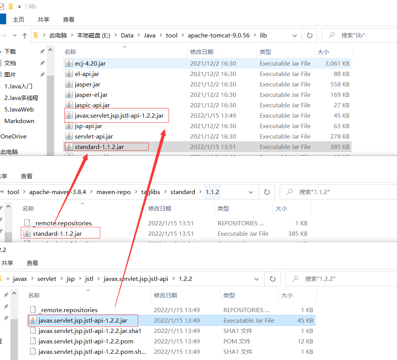
Task: Expand chevron after apache-tomcat-9.0.56 in path
Action: (255, 35)
